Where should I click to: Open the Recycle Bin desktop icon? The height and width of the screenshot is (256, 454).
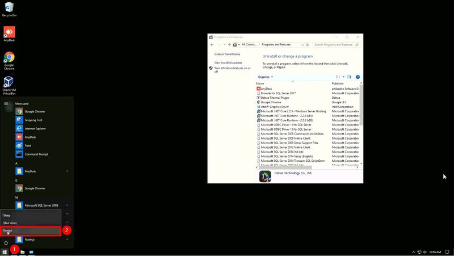(x=9, y=9)
